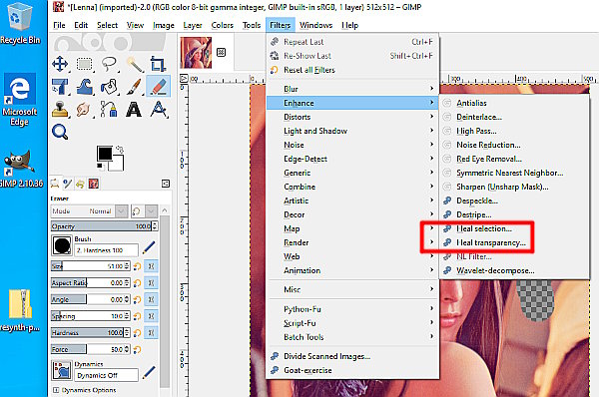Choose Noise Reduction... entry
The image size is (599, 397).
pyautogui.click(x=513, y=145)
